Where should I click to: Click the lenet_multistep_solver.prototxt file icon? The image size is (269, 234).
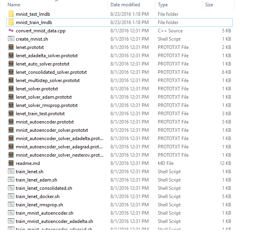(11, 80)
